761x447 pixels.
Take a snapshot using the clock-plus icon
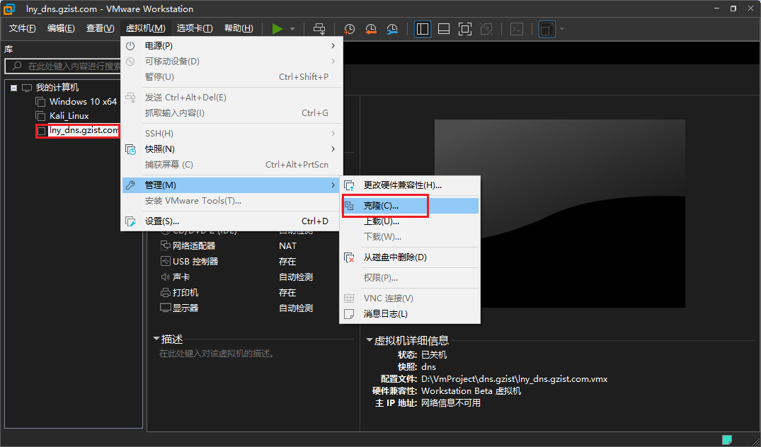[349, 29]
